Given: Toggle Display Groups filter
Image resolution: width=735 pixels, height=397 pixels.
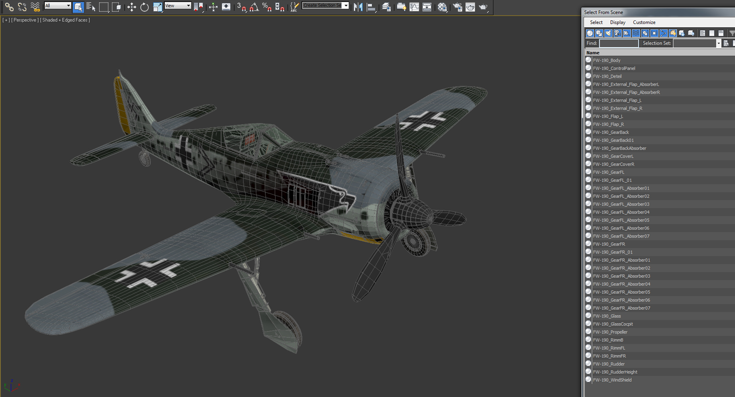Looking at the screenshot, I should coord(645,33).
